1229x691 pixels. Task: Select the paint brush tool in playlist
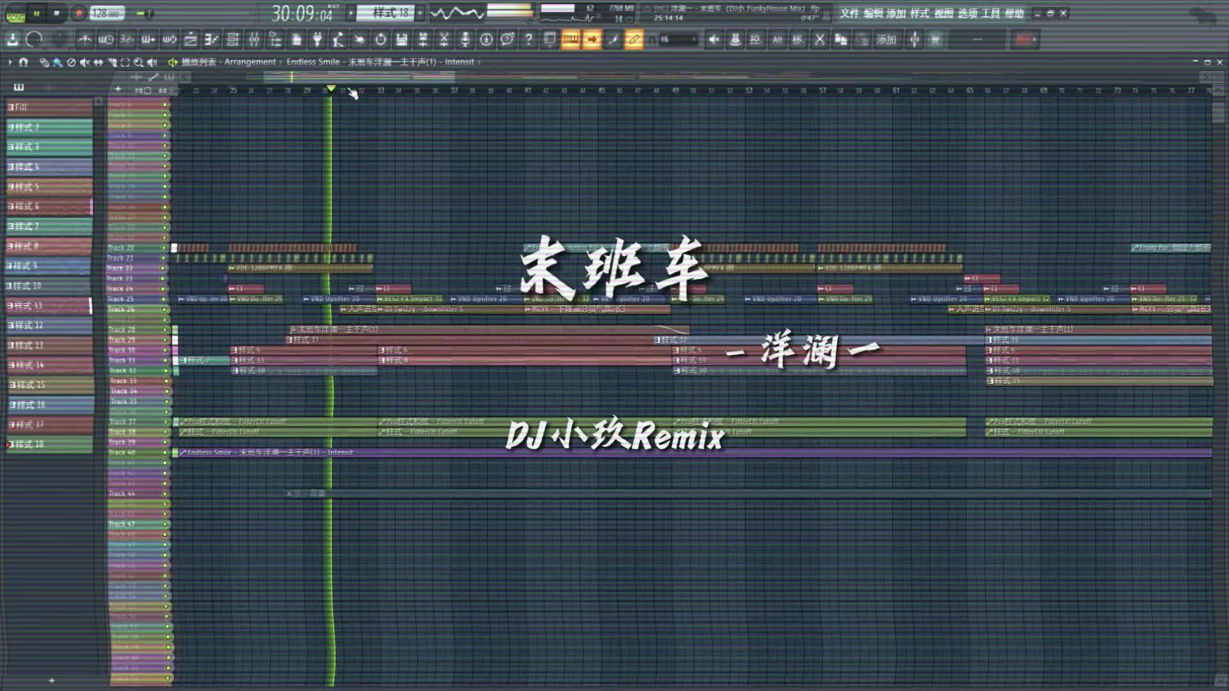coord(58,62)
